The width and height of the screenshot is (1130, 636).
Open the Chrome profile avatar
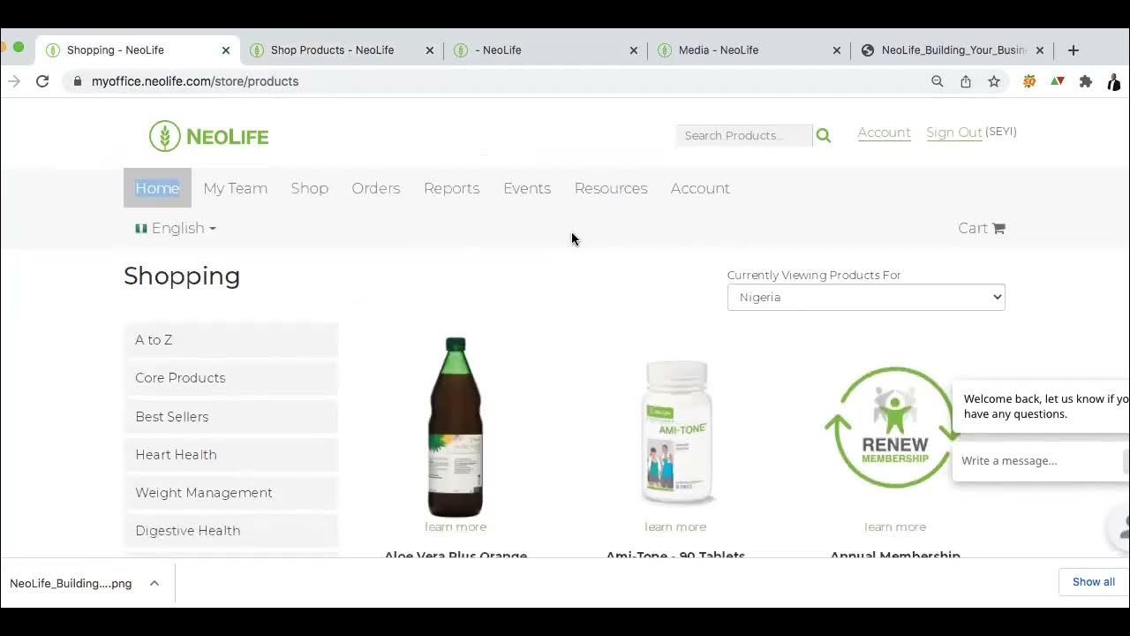pyautogui.click(x=1114, y=81)
